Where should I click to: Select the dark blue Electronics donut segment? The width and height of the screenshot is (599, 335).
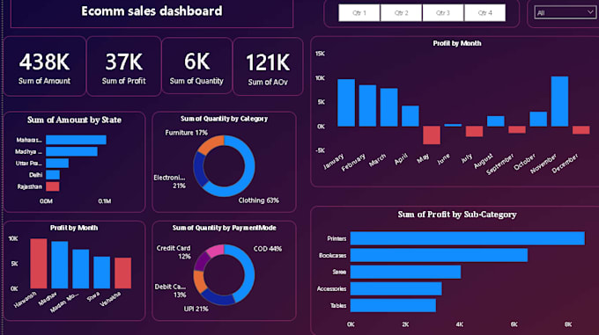200,169
